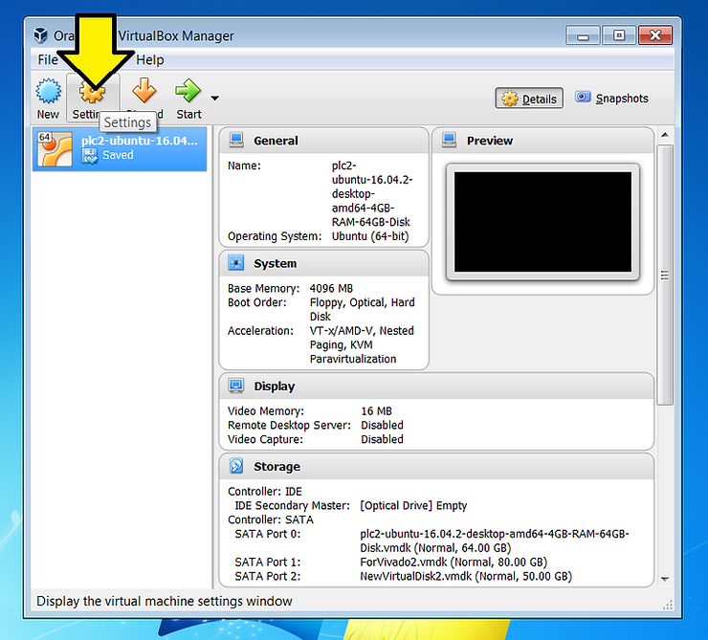
Task: Minimize the VirtualBox Manager window
Action: click(583, 35)
